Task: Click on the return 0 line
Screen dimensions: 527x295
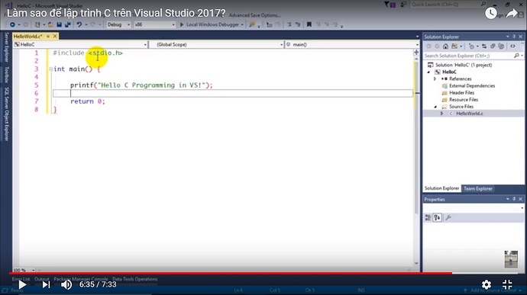Action: (87, 101)
